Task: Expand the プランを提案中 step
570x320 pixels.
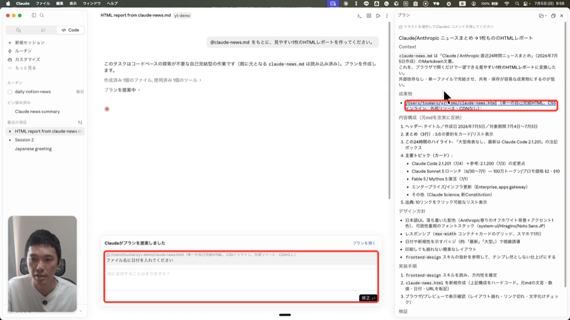Action: pyautogui.click(x=122, y=90)
